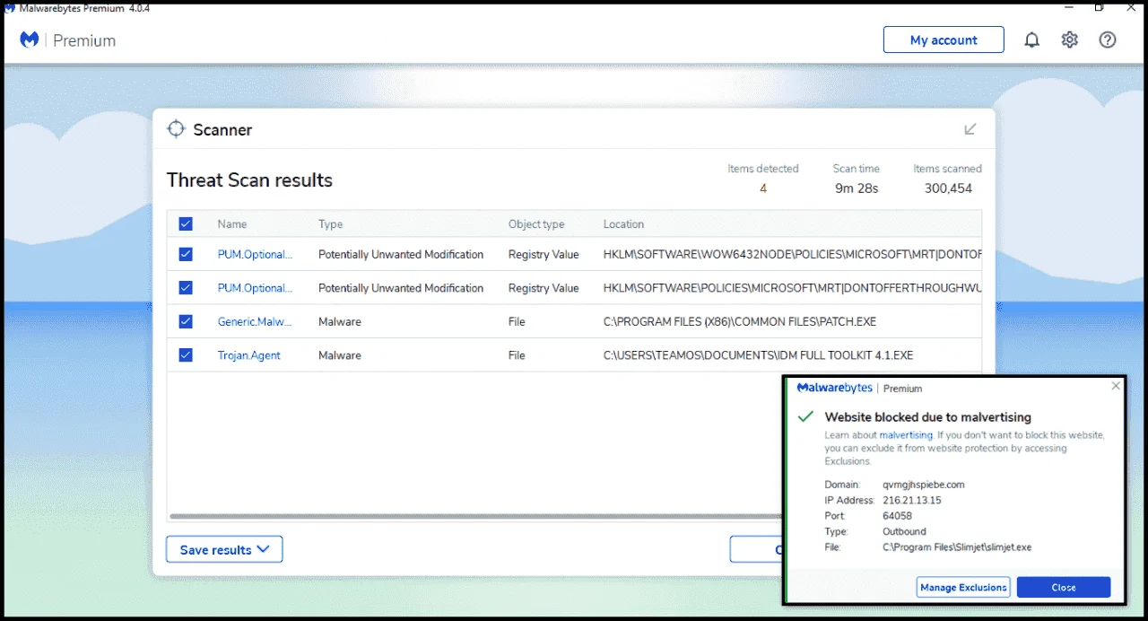This screenshot has height=621, width=1148.
Task: Close the website blocked notification popup
Action: click(x=1116, y=386)
